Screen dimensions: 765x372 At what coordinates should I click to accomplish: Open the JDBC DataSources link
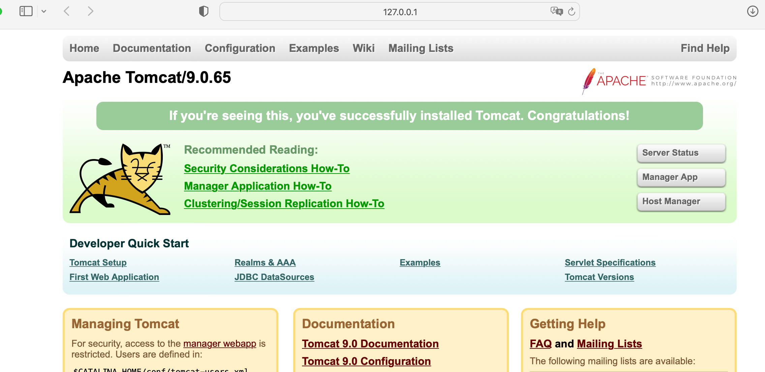(274, 277)
